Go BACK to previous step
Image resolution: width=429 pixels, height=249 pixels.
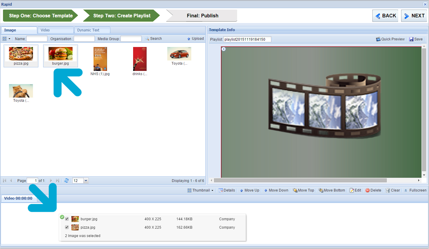(385, 16)
